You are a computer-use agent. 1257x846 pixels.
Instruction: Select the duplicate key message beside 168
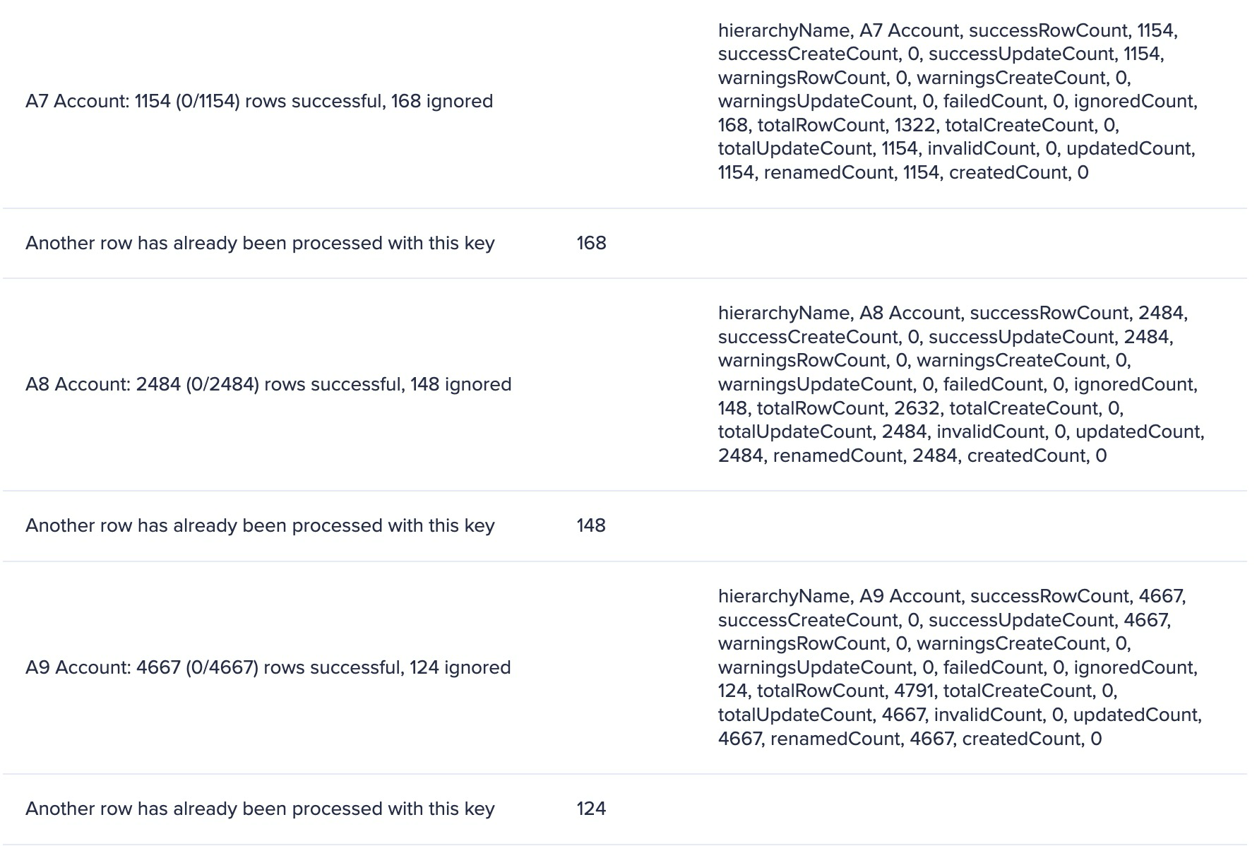[x=260, y=244]
